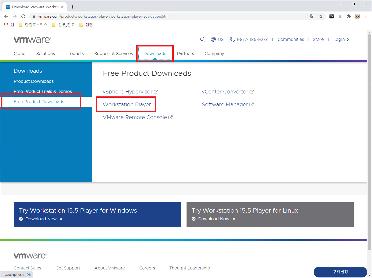Click the Contact Sales footer link
The height and width of the screenshot is (278, 372).
click(27, 268)
